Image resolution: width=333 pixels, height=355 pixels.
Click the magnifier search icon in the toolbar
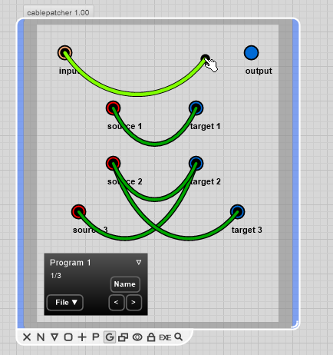coord(179,337)
